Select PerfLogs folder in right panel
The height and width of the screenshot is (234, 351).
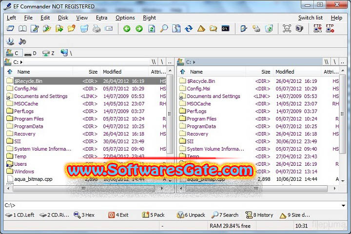(196, 111)
